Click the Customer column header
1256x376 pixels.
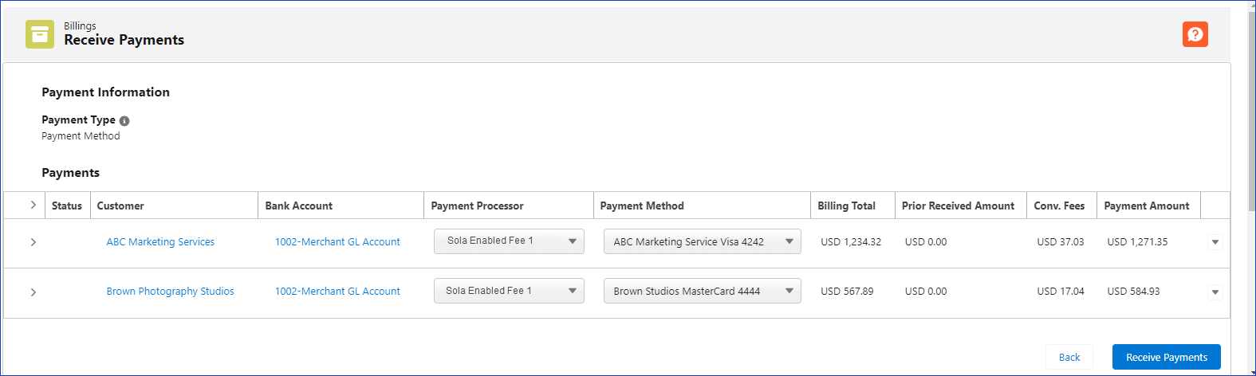(x=120, y=206)
